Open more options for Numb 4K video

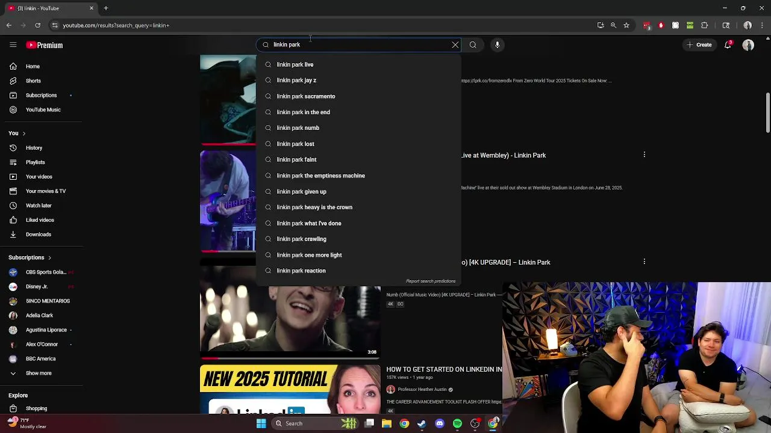[645, 262]
